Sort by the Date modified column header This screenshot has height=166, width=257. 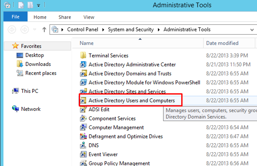pyautogui.click(x=222, y=43)
